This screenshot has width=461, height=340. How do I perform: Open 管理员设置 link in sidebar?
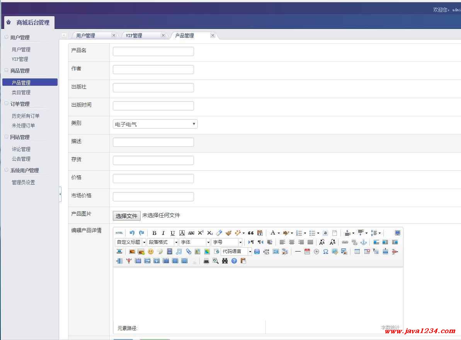tap(23, 182)
